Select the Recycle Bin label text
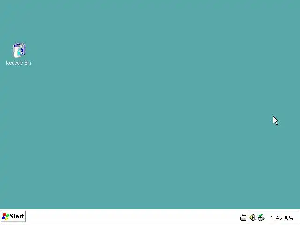 [x=19, y=63]
